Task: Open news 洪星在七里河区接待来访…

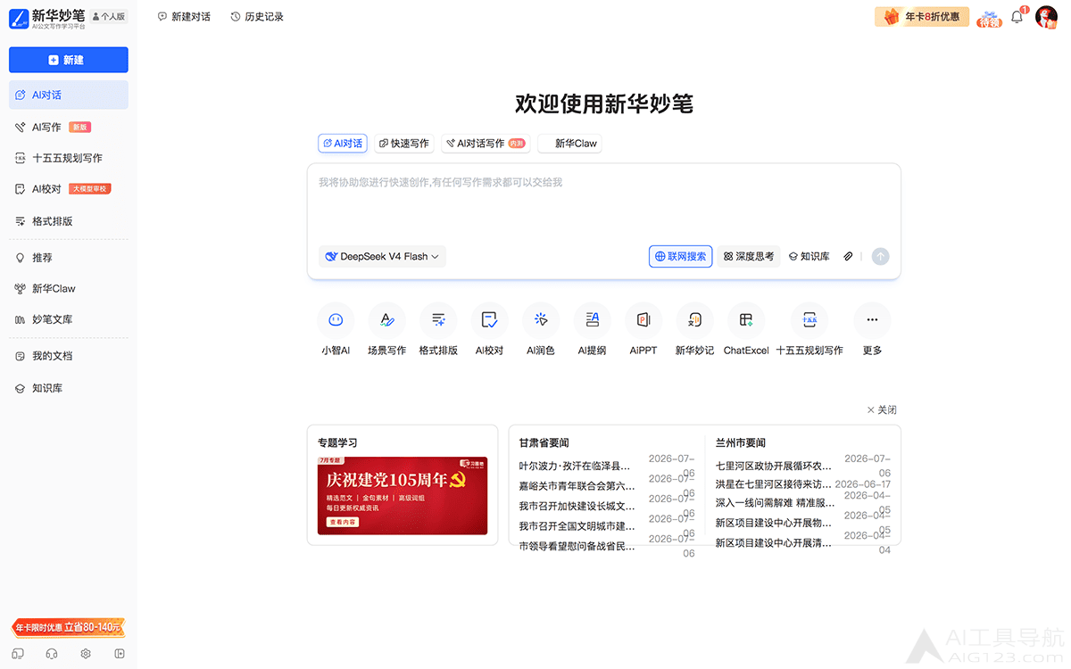Action: (774, 484)
